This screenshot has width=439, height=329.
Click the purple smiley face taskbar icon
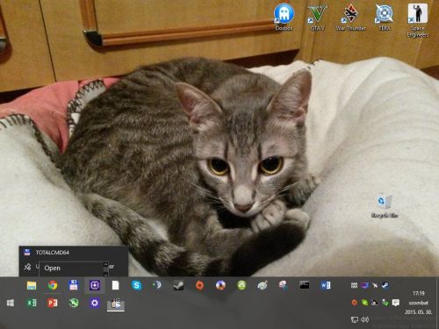tap(95, 285)
